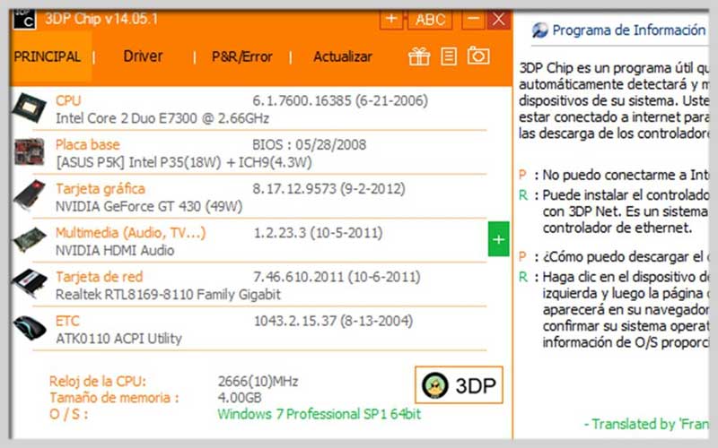Click the 3DP Chip logo in title bar
Image resolution: width=718 pixels, height=448 pixels.
point(24,19)
